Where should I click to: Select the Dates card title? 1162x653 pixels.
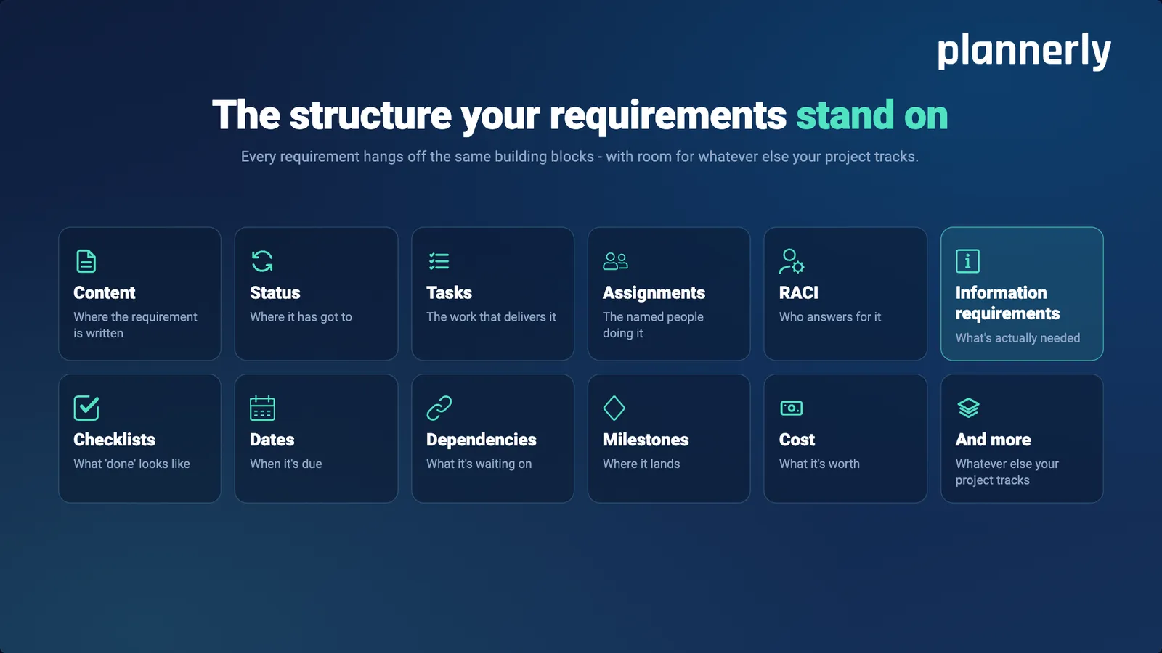coord(272,440)
